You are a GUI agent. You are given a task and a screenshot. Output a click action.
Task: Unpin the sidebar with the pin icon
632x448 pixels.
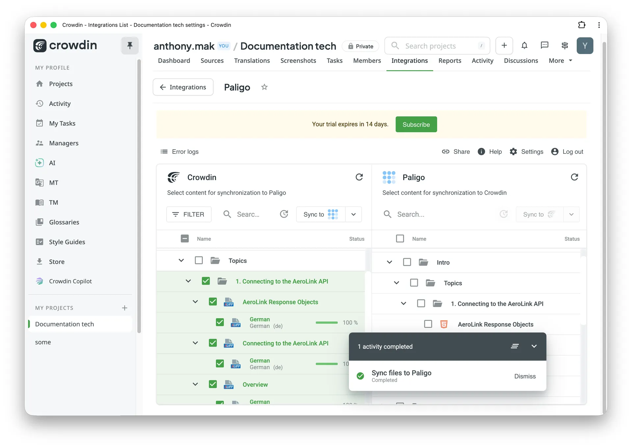click(129, 45)
